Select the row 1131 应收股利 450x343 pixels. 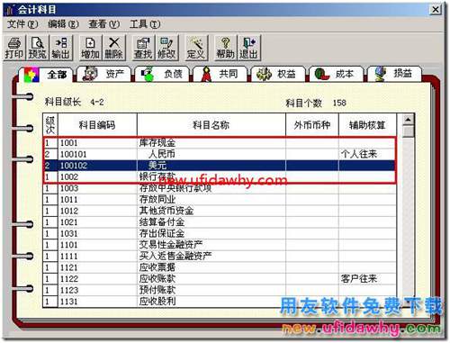220,302
